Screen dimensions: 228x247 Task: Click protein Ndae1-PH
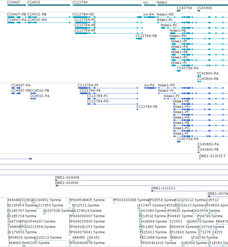tap(181, 107)
